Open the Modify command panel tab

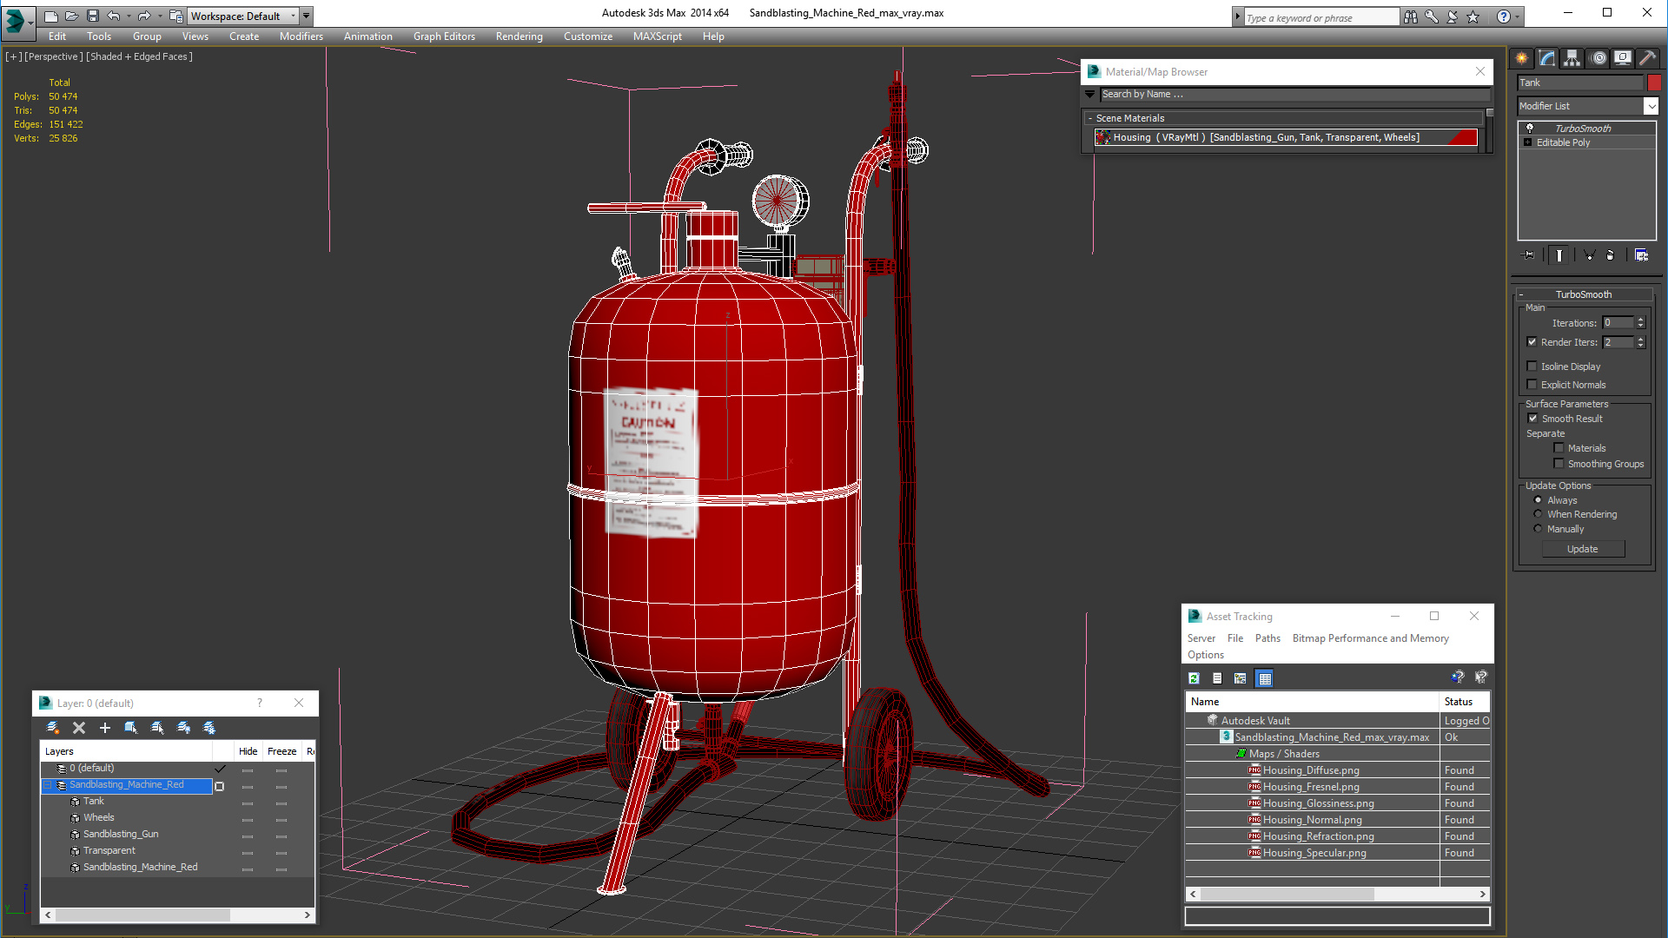click(x=1547, y=58)
